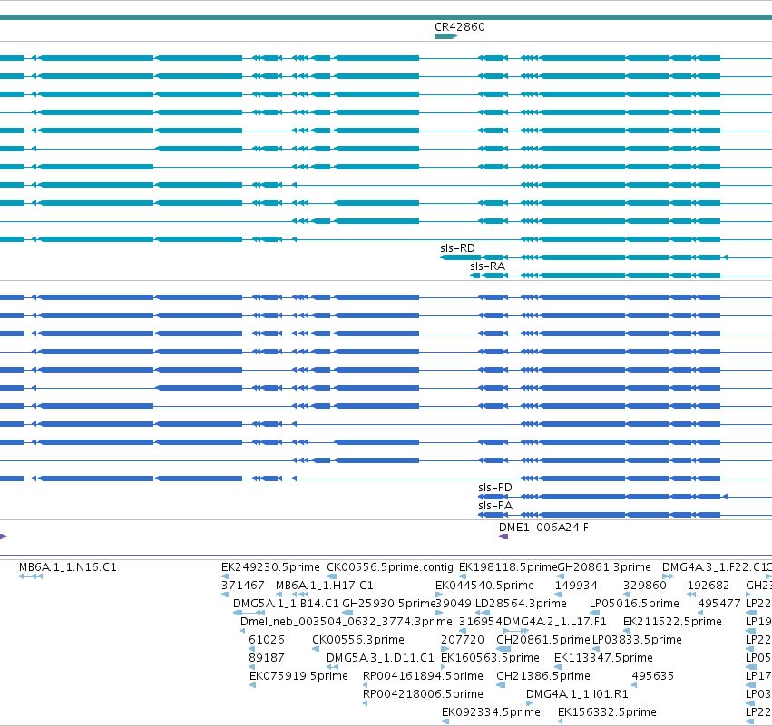Open the EK249230.5prime EST label
The height and width of the screenshot is (726, 772).
(x=270, y=567)
